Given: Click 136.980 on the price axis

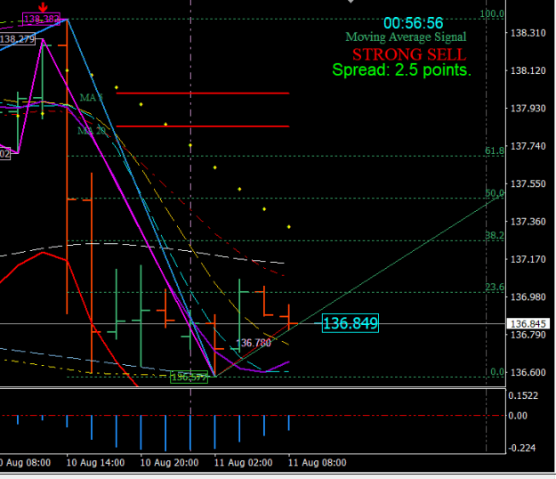Looking at the screenshot, I should [528, 297].
